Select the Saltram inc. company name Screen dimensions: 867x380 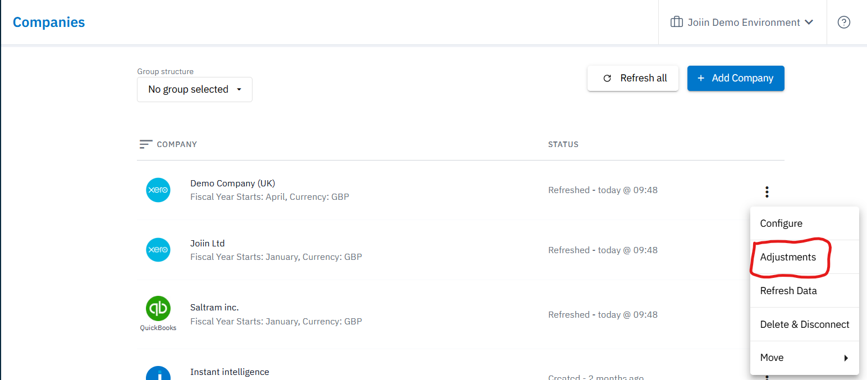click(x=214, y=308)
